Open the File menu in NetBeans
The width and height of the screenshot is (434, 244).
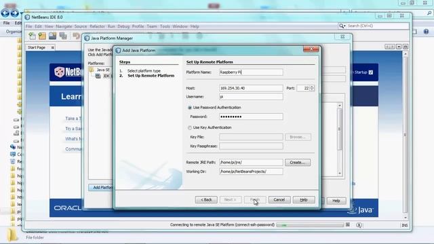coord(28,26)
